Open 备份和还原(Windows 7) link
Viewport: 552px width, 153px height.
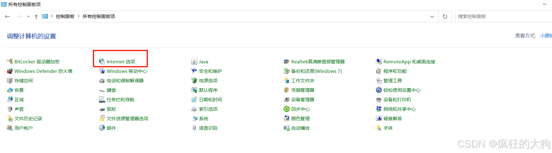(316, 71)
